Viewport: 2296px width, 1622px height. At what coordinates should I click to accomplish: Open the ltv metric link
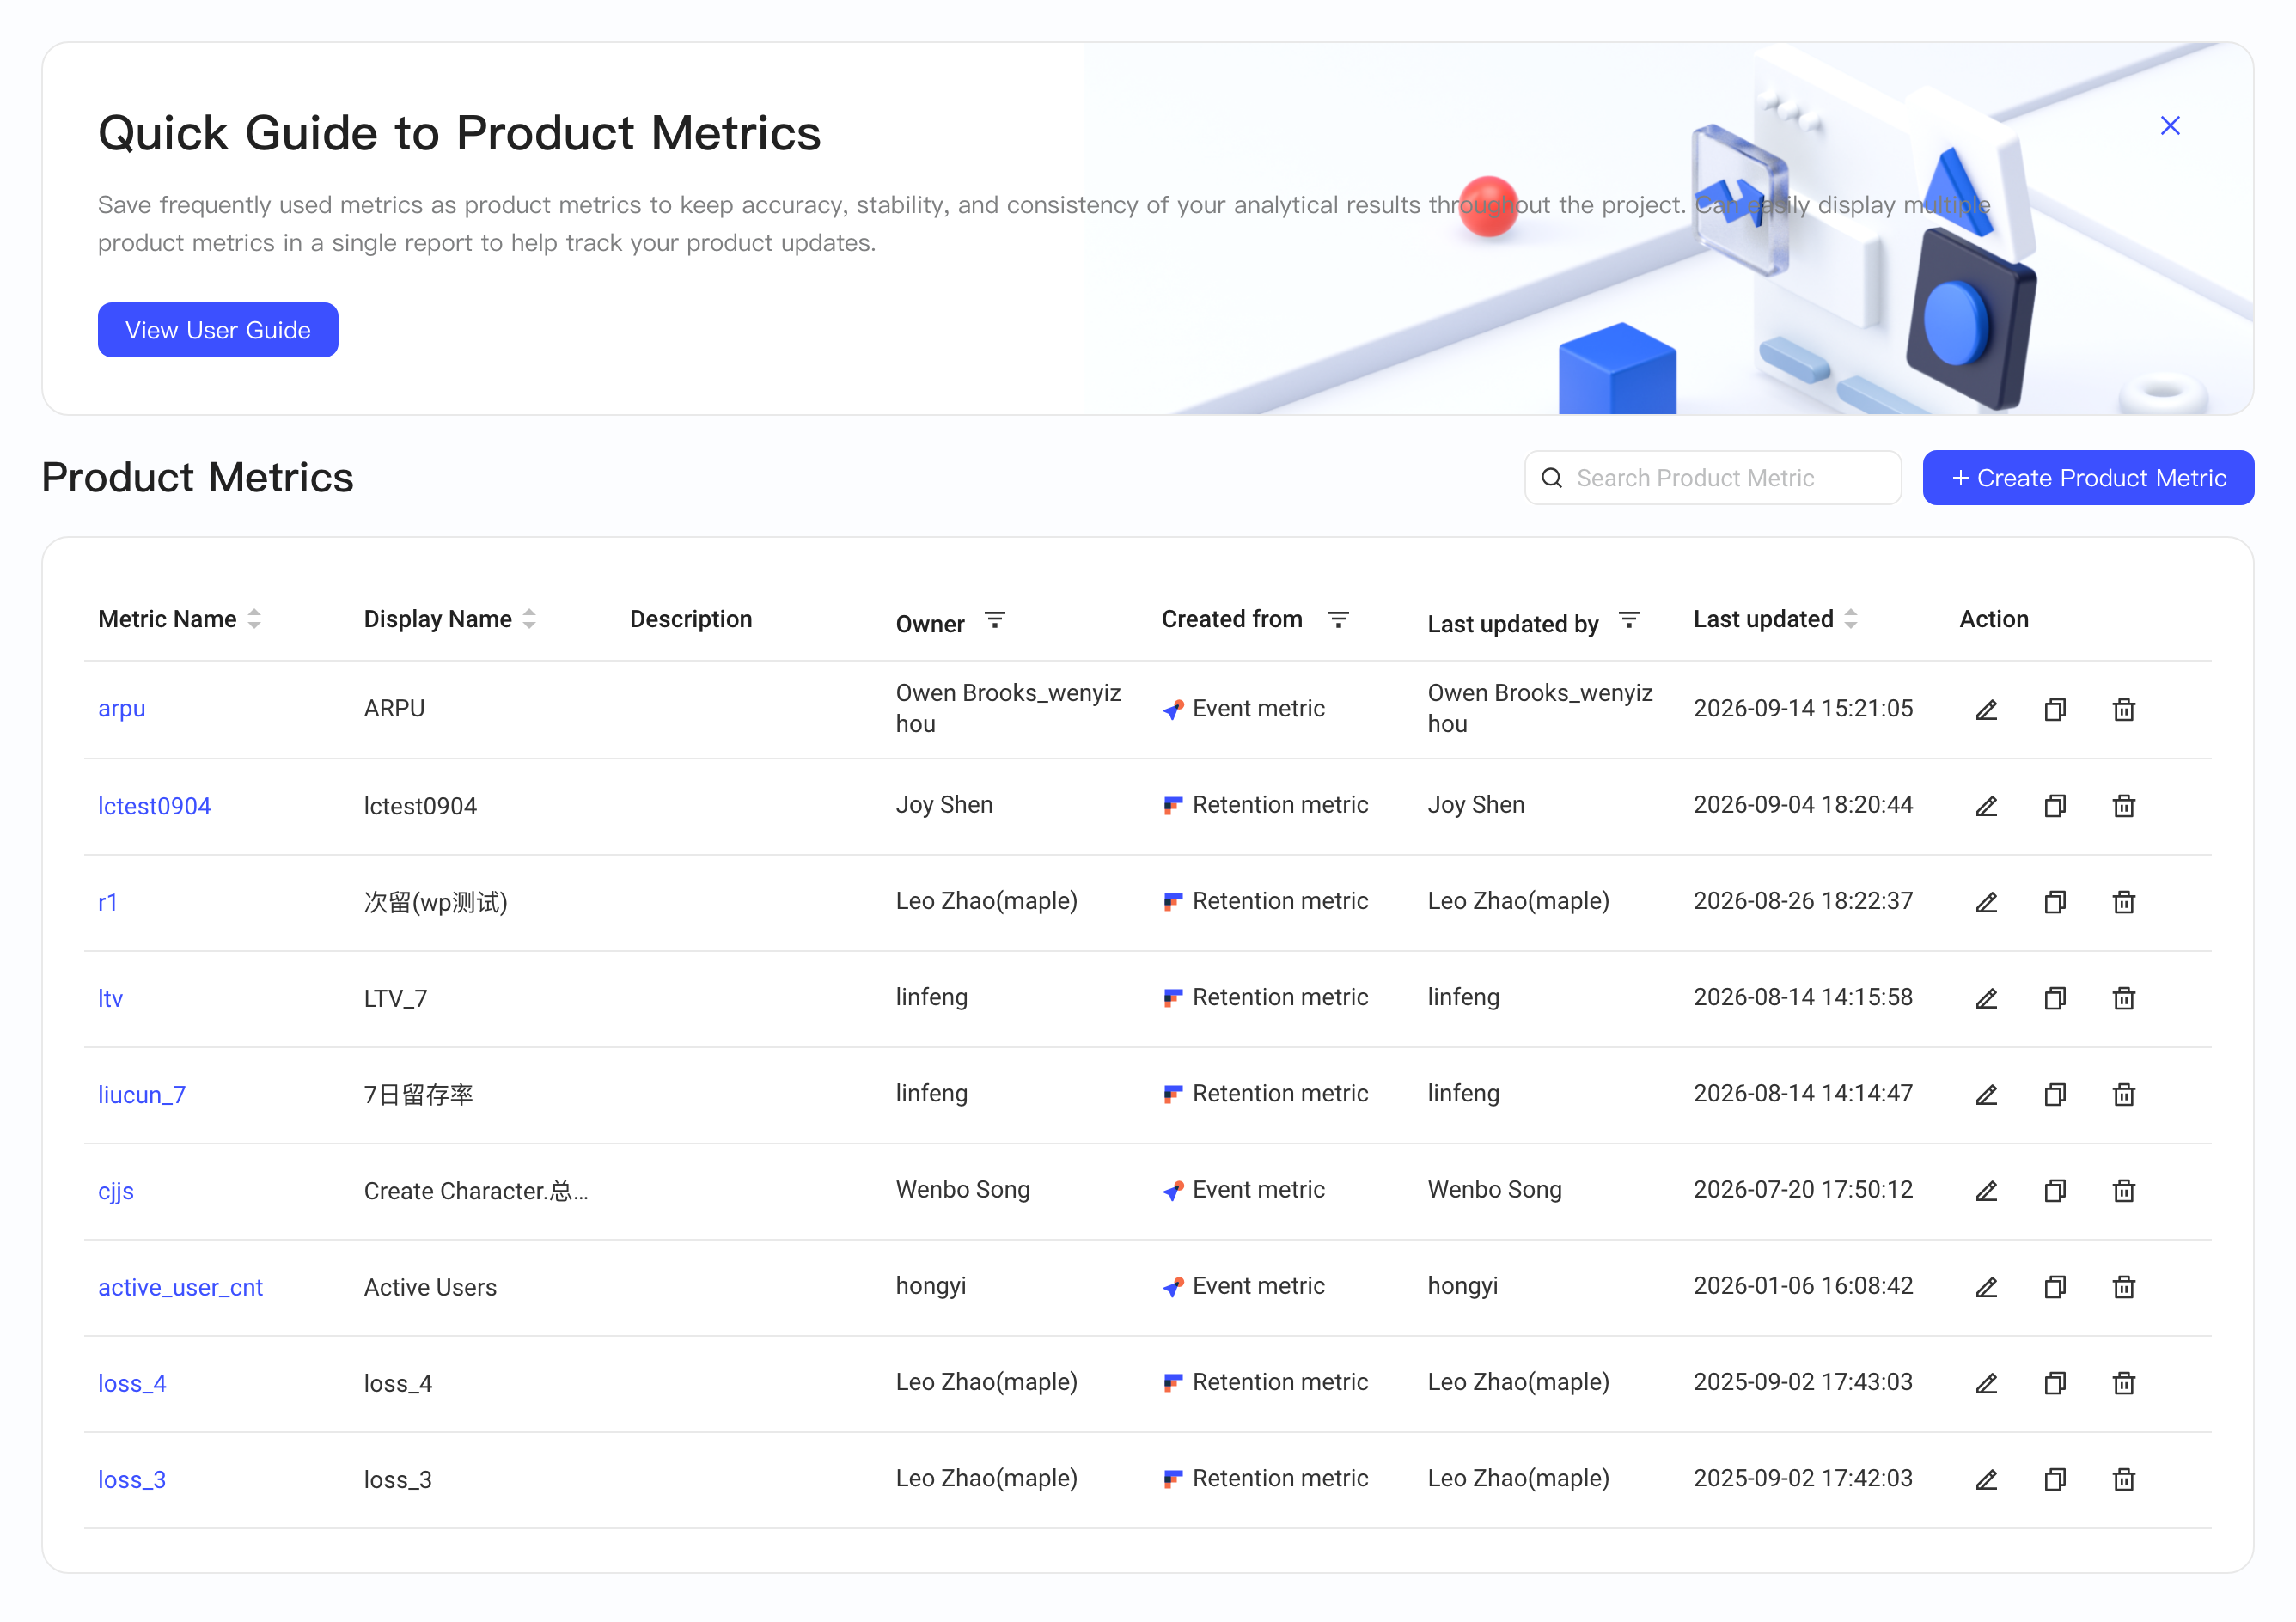coord(111,998)
